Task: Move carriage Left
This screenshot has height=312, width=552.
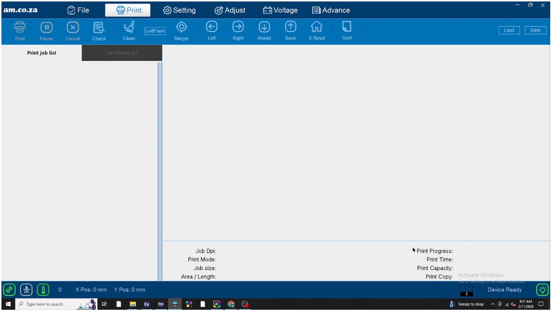Action: [x=212, y=31]
